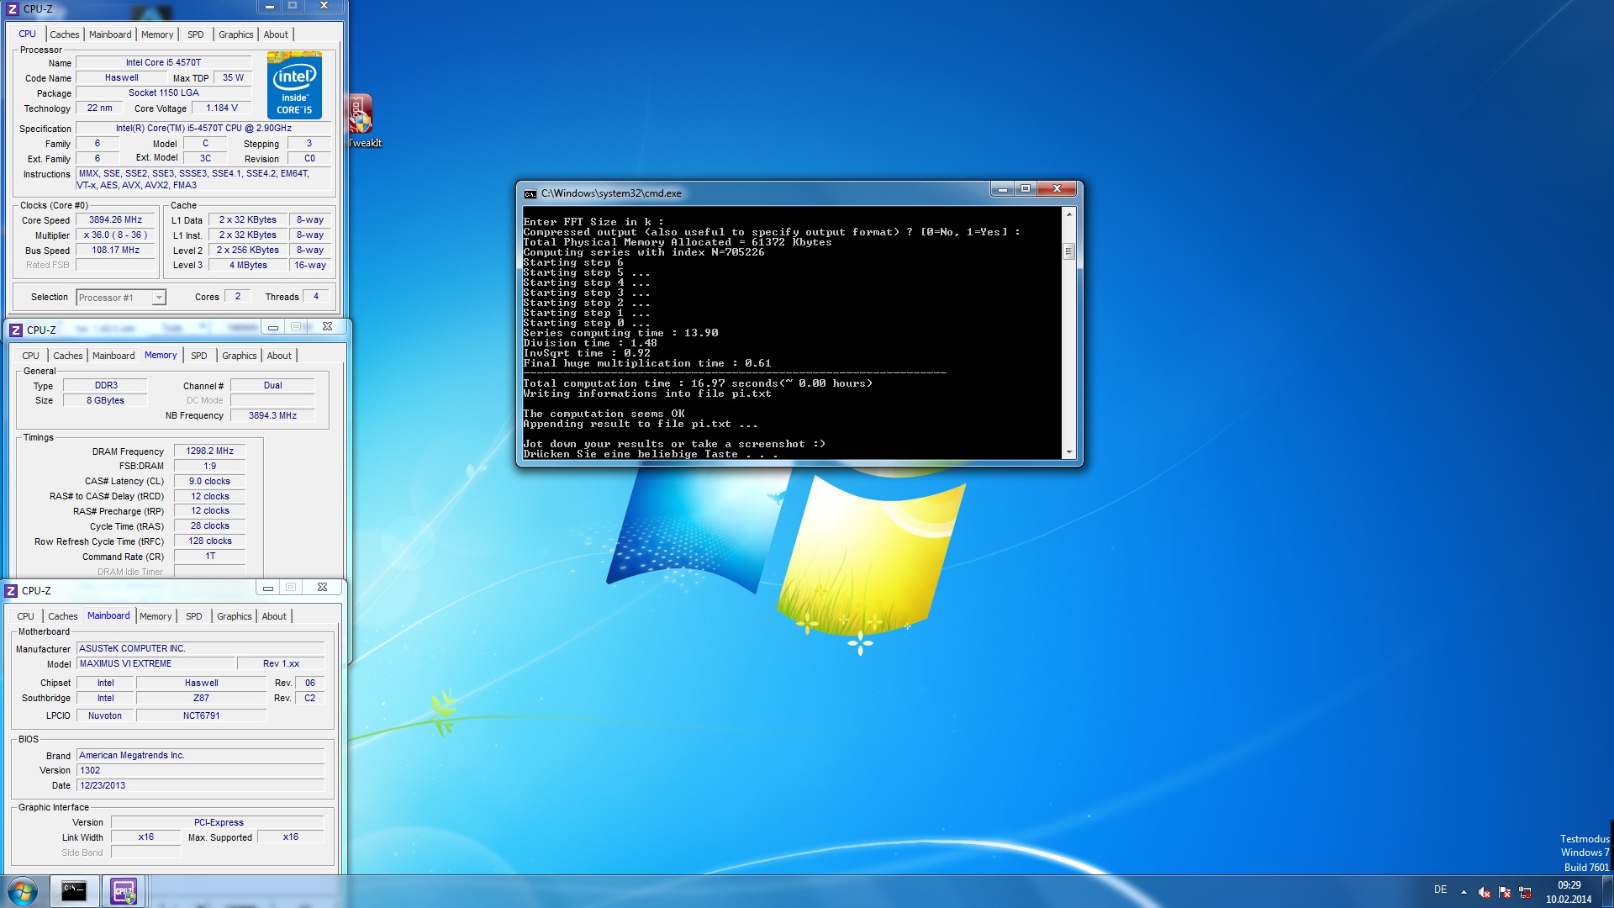This screenshot has height=908, width=1614.
Task: Click the Level 3 cache value 4 MBytes
Action: 248,266
